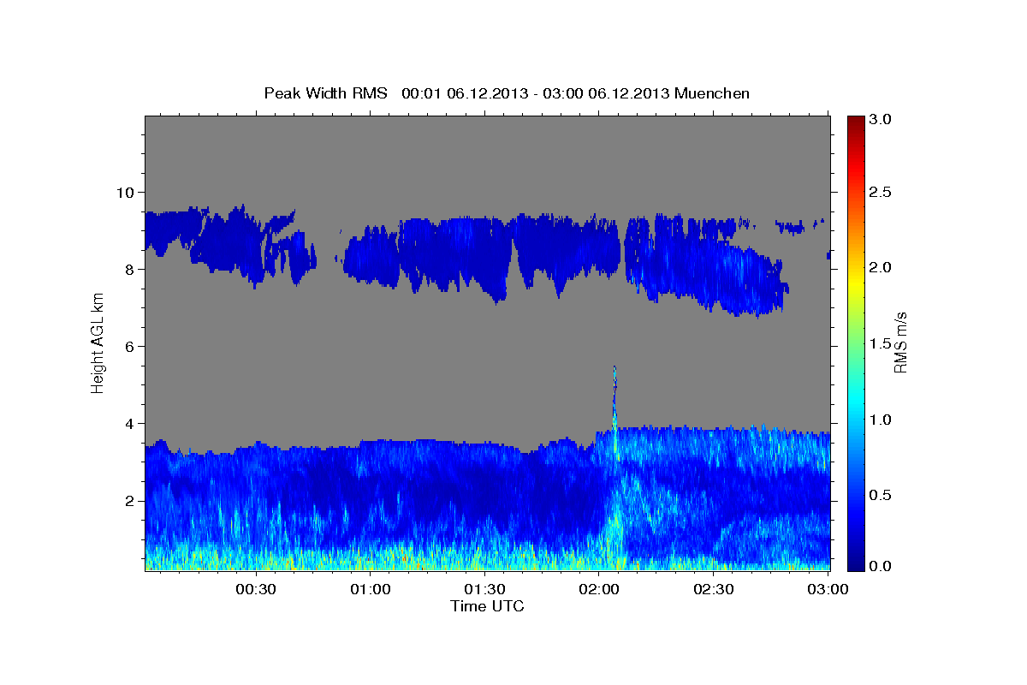Click the plot title starting "Peak Width RMS"
This screenshot has height=685, width=1027.
pos(507,93)
